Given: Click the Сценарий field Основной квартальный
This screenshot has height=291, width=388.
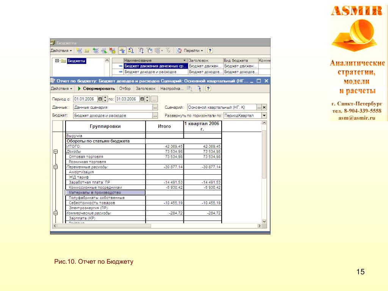Looking at the screenshot, I should [x=222, y=107].
